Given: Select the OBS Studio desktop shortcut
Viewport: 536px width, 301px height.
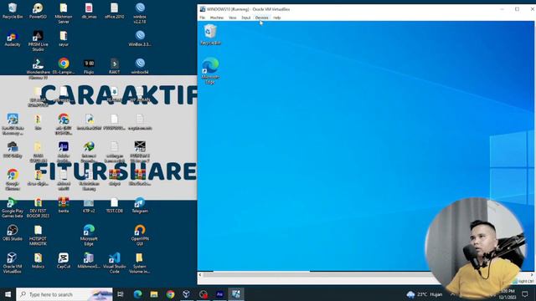Looking at the screenshot, I should (x=13, y=232).
